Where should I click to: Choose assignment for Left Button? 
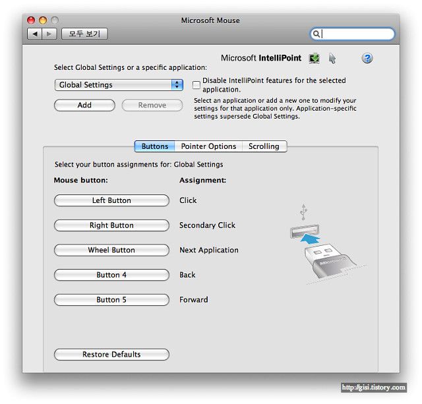point(111,200)
